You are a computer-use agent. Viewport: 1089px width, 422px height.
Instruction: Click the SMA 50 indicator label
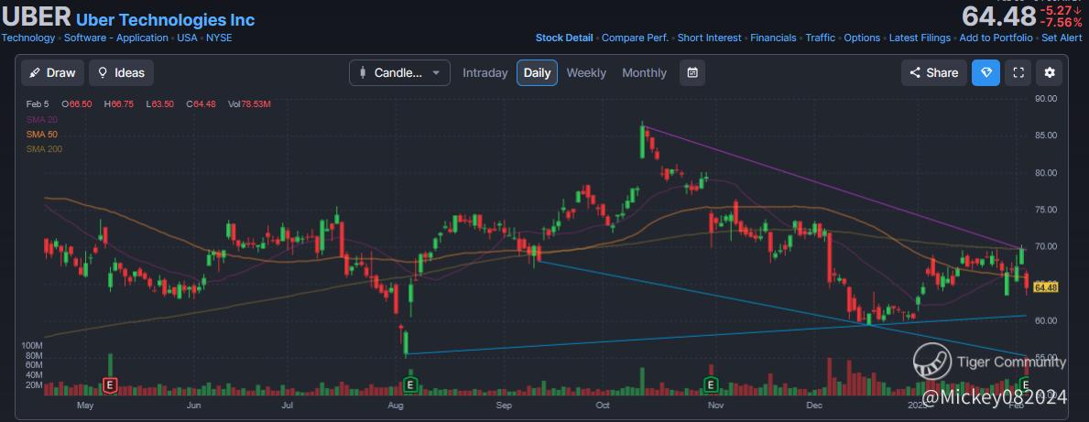pyautogui.click(x=41, y=134)
